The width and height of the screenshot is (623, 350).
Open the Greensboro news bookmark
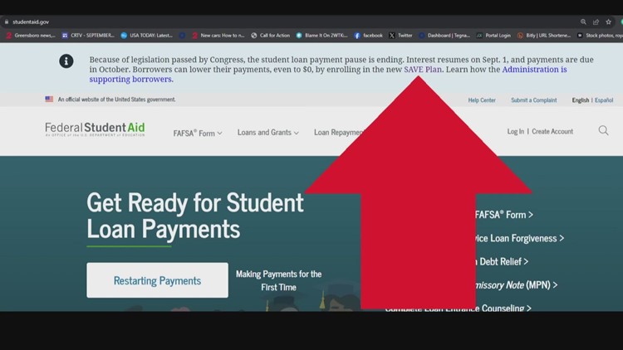coord(31,36)
